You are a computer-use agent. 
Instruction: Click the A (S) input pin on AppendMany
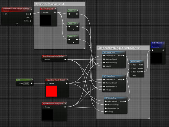pyautogui.click(x=131, y=75)
